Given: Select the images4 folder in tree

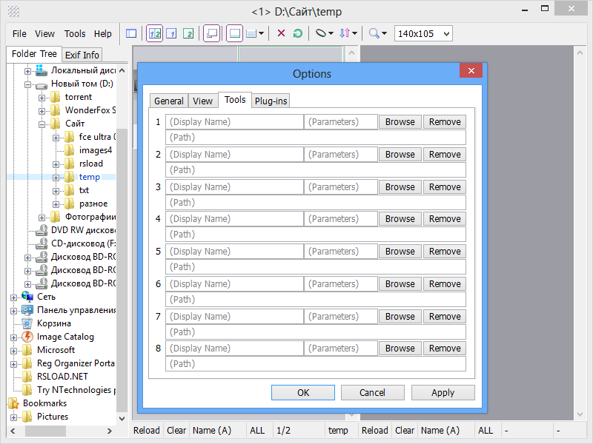Looking at the screenshot, I should pos(96,150).
